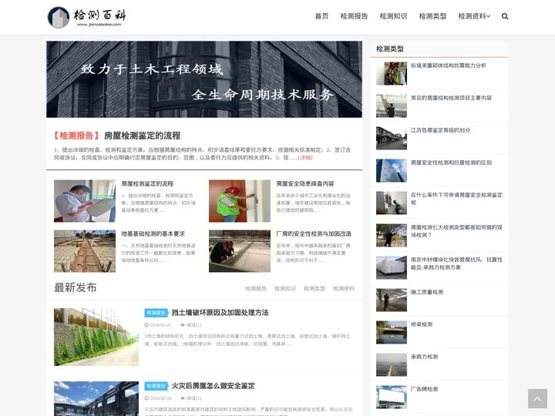The height and width of the screenshot is (416, 555).
Task: Expand the 检测资料 dropdown menu
Action: click(x=474, y=16)
